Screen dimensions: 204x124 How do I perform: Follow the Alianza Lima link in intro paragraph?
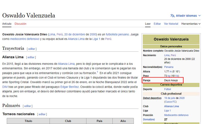click(x=76, y=39)
